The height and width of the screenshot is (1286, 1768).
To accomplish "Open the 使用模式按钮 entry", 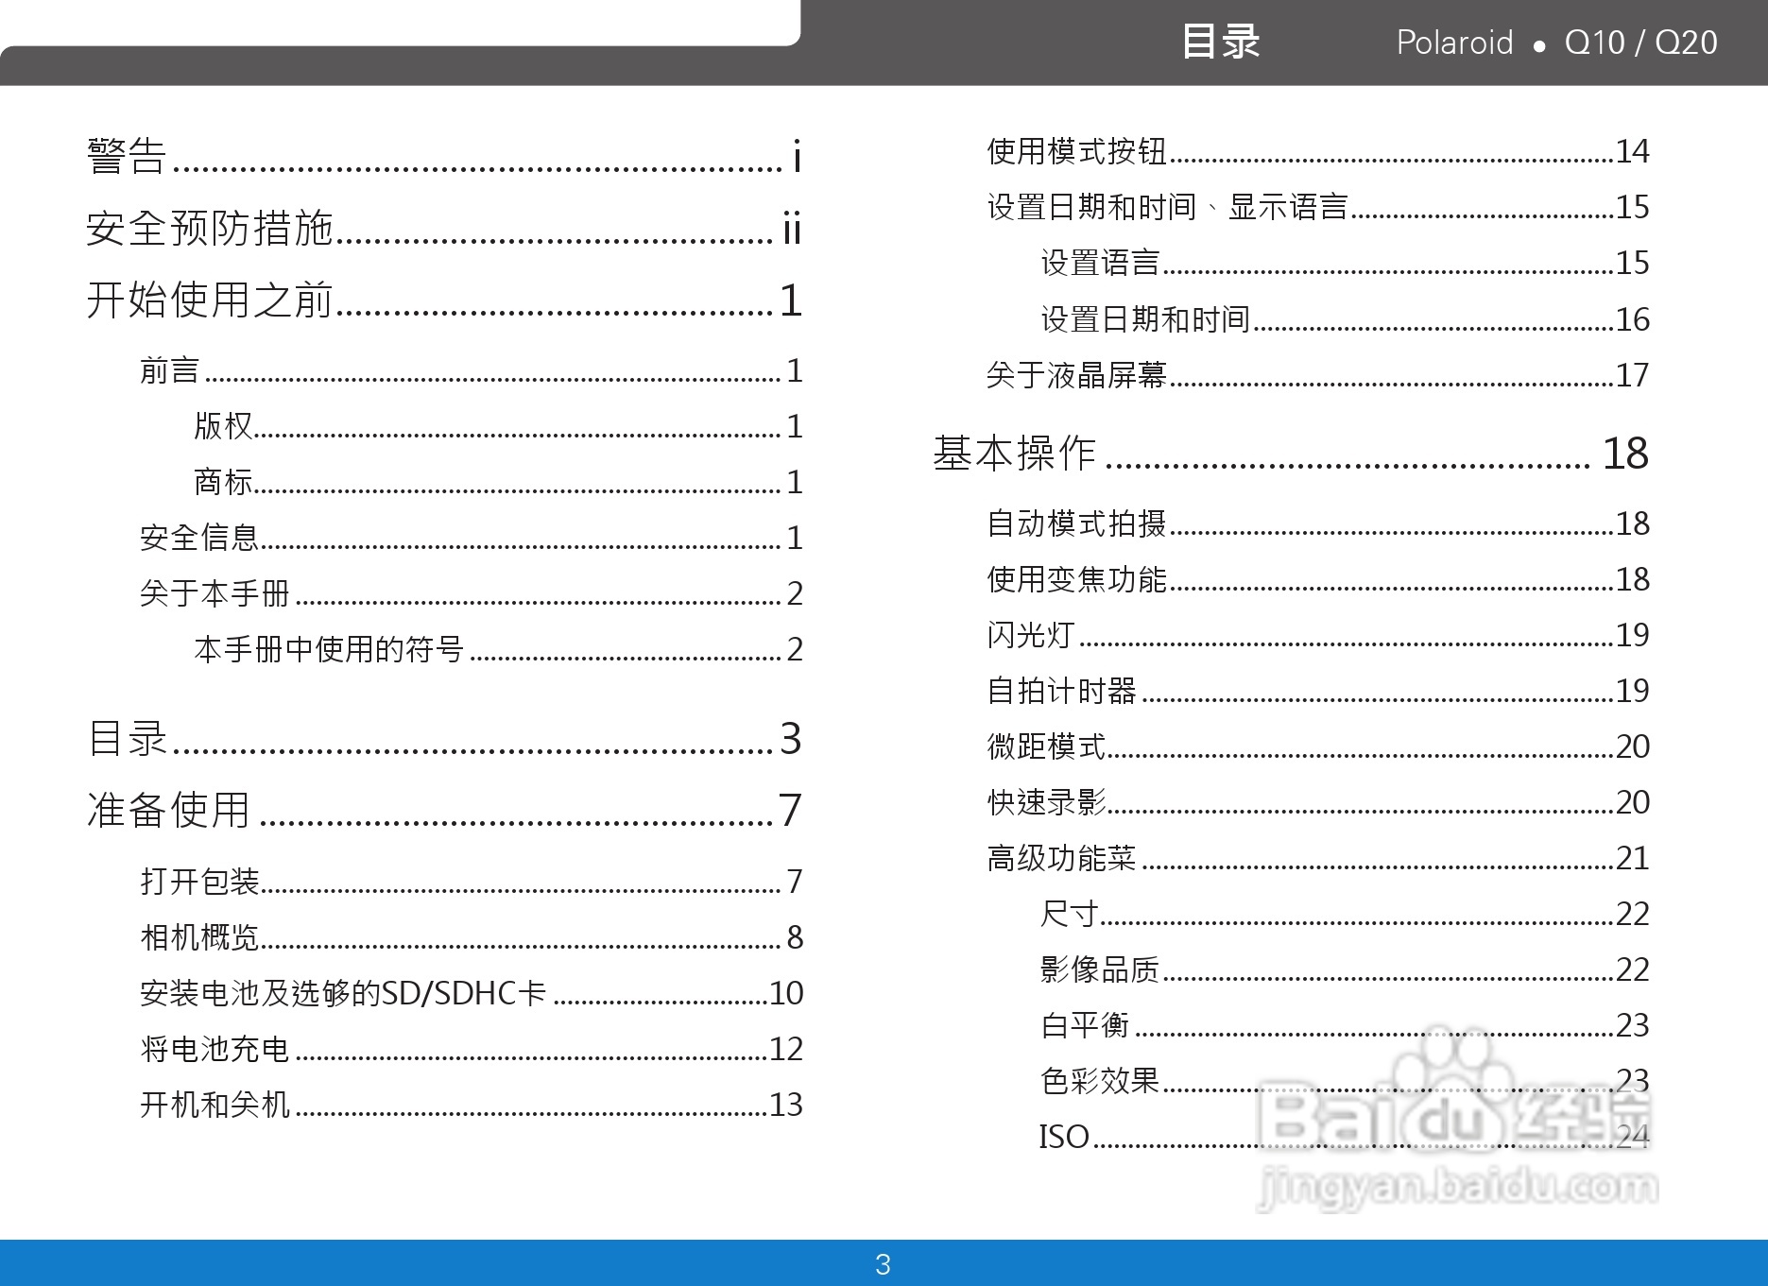I will coord(1318,151).
